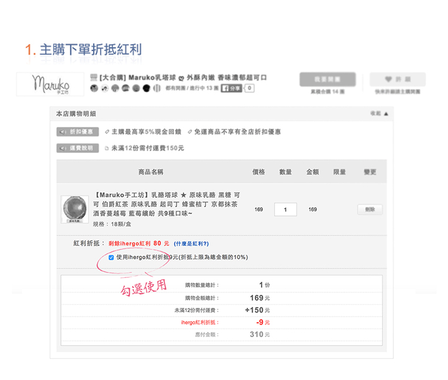Click the 運費說明 speaker badge
Image resolution: width=448 pixels, height=380 pixels.
click(78, 148)
